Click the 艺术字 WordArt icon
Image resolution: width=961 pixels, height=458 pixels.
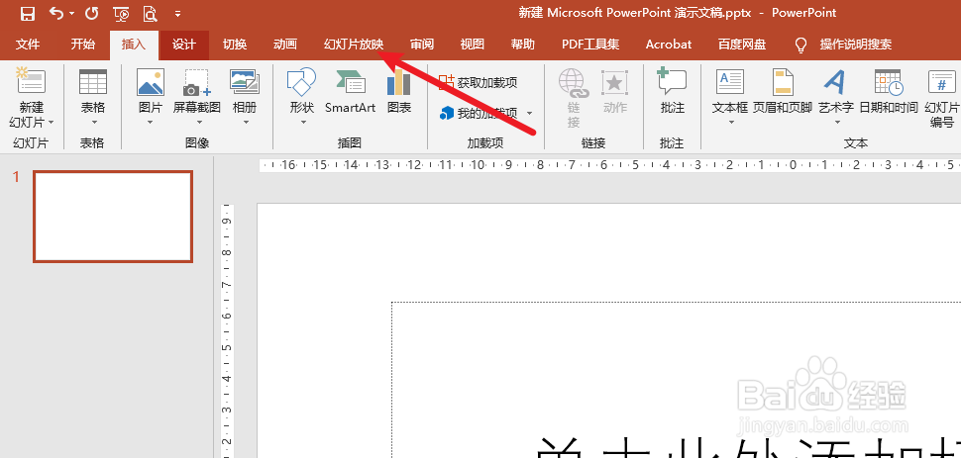(836, 82)
